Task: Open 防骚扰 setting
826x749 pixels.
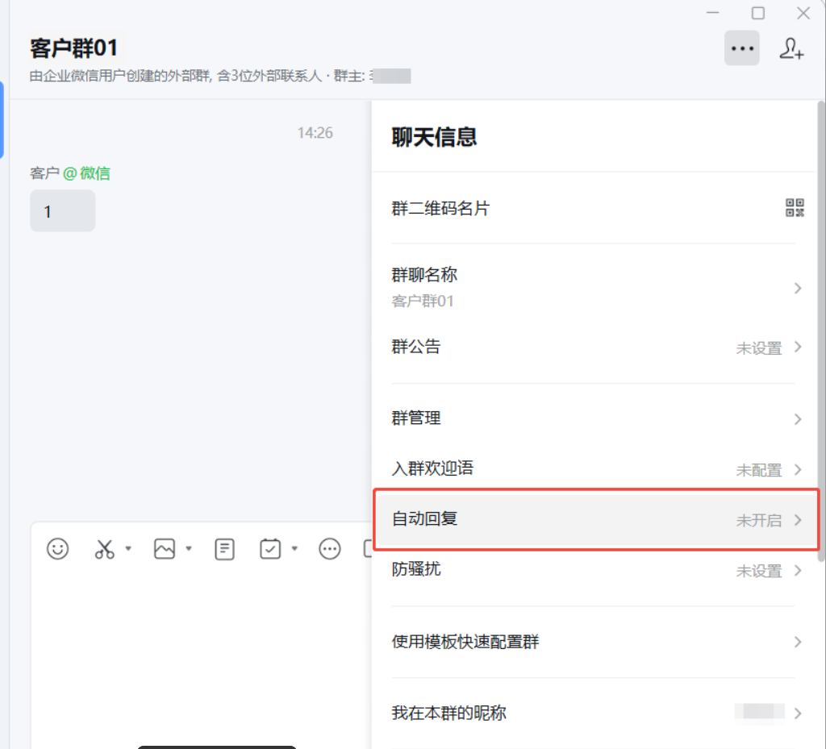Action: coord(593,570)
